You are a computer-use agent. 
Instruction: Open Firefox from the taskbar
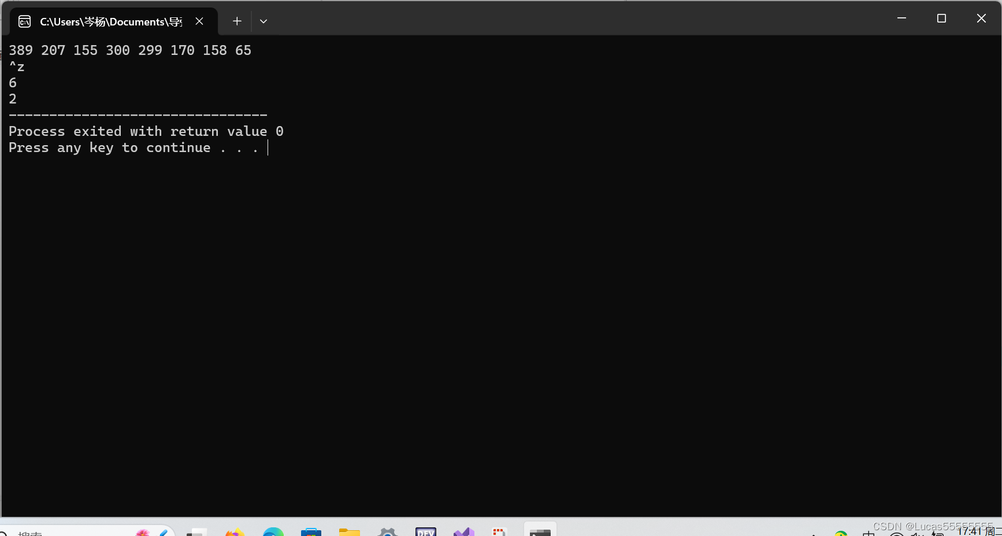[x=234, y=532]
